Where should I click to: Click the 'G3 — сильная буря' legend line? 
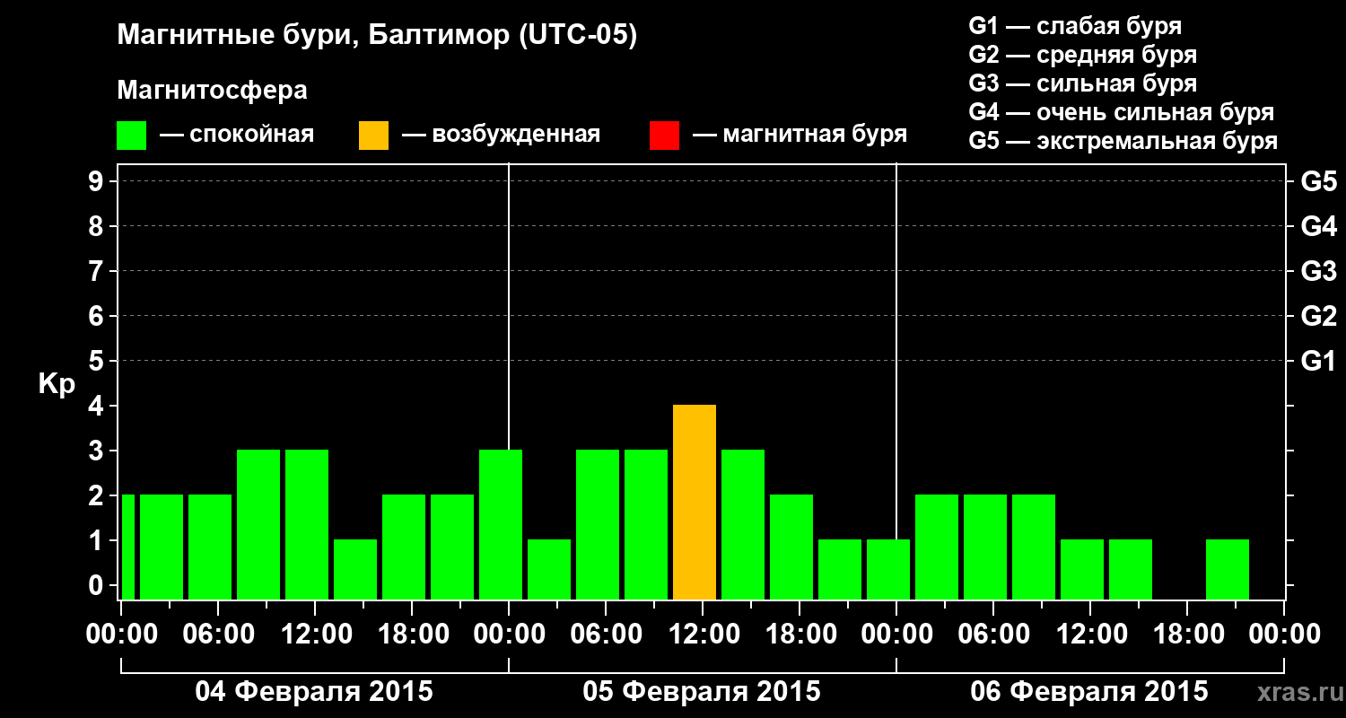[1083, 83]
